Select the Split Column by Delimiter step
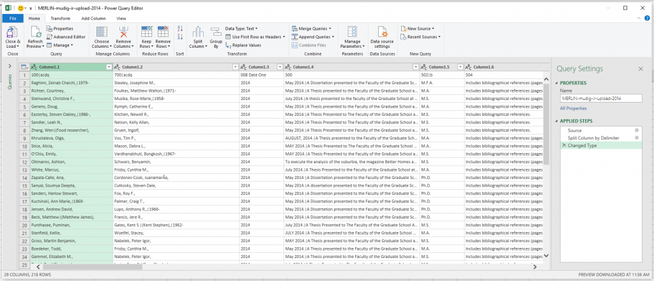 click(593, 137)
